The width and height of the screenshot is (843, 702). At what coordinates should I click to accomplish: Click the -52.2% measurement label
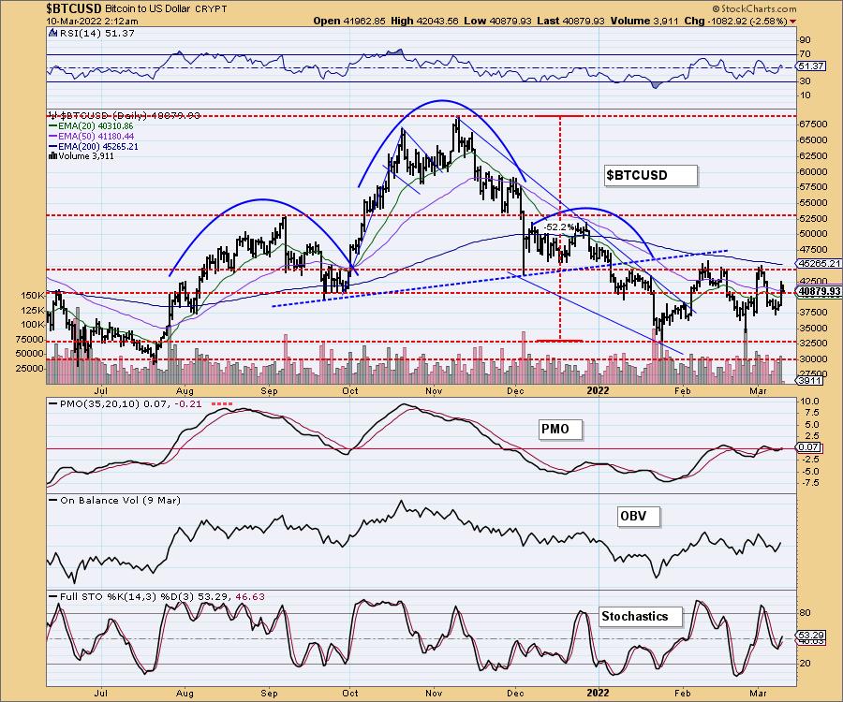click(x=558, y=227)
